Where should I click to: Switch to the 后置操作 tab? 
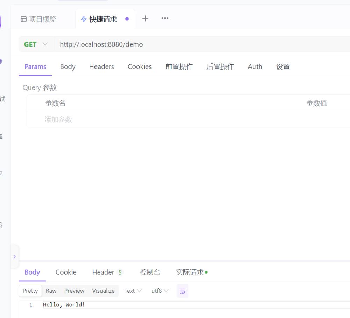(x=220, y=66)
